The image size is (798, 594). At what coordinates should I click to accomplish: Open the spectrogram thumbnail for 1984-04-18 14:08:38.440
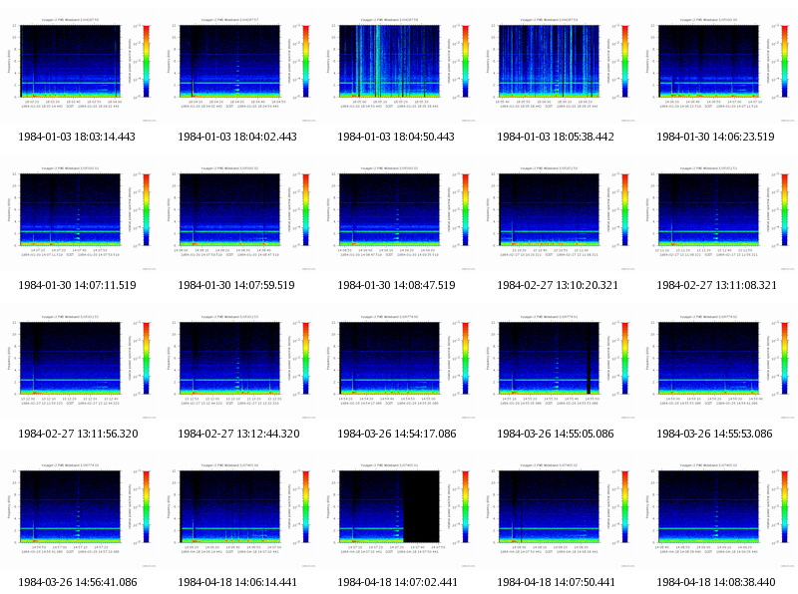pos(717,512)
